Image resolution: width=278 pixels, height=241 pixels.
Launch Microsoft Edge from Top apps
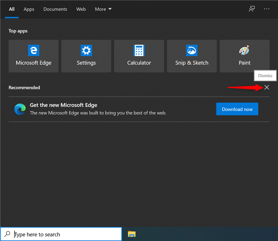[x=33, y=56]
